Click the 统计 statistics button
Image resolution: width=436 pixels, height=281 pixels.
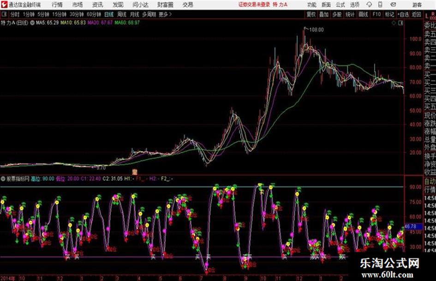tap(350, 14)
